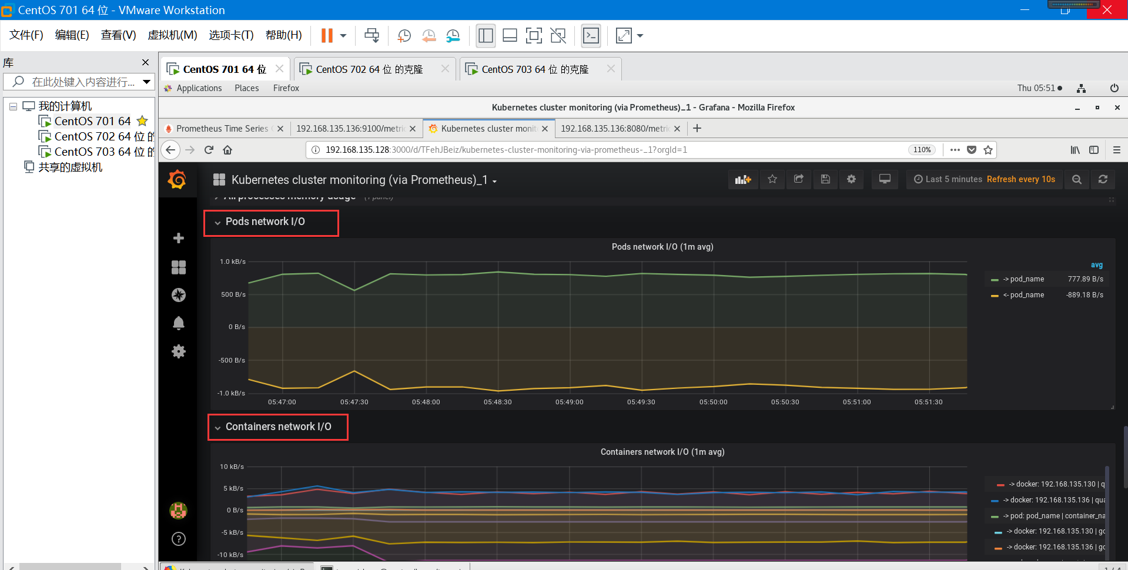
Task: Open the Explore compass icon
Action: pos(179,295)
